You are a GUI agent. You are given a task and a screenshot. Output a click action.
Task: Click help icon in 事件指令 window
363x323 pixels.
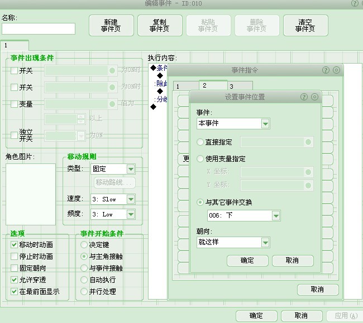326,70
